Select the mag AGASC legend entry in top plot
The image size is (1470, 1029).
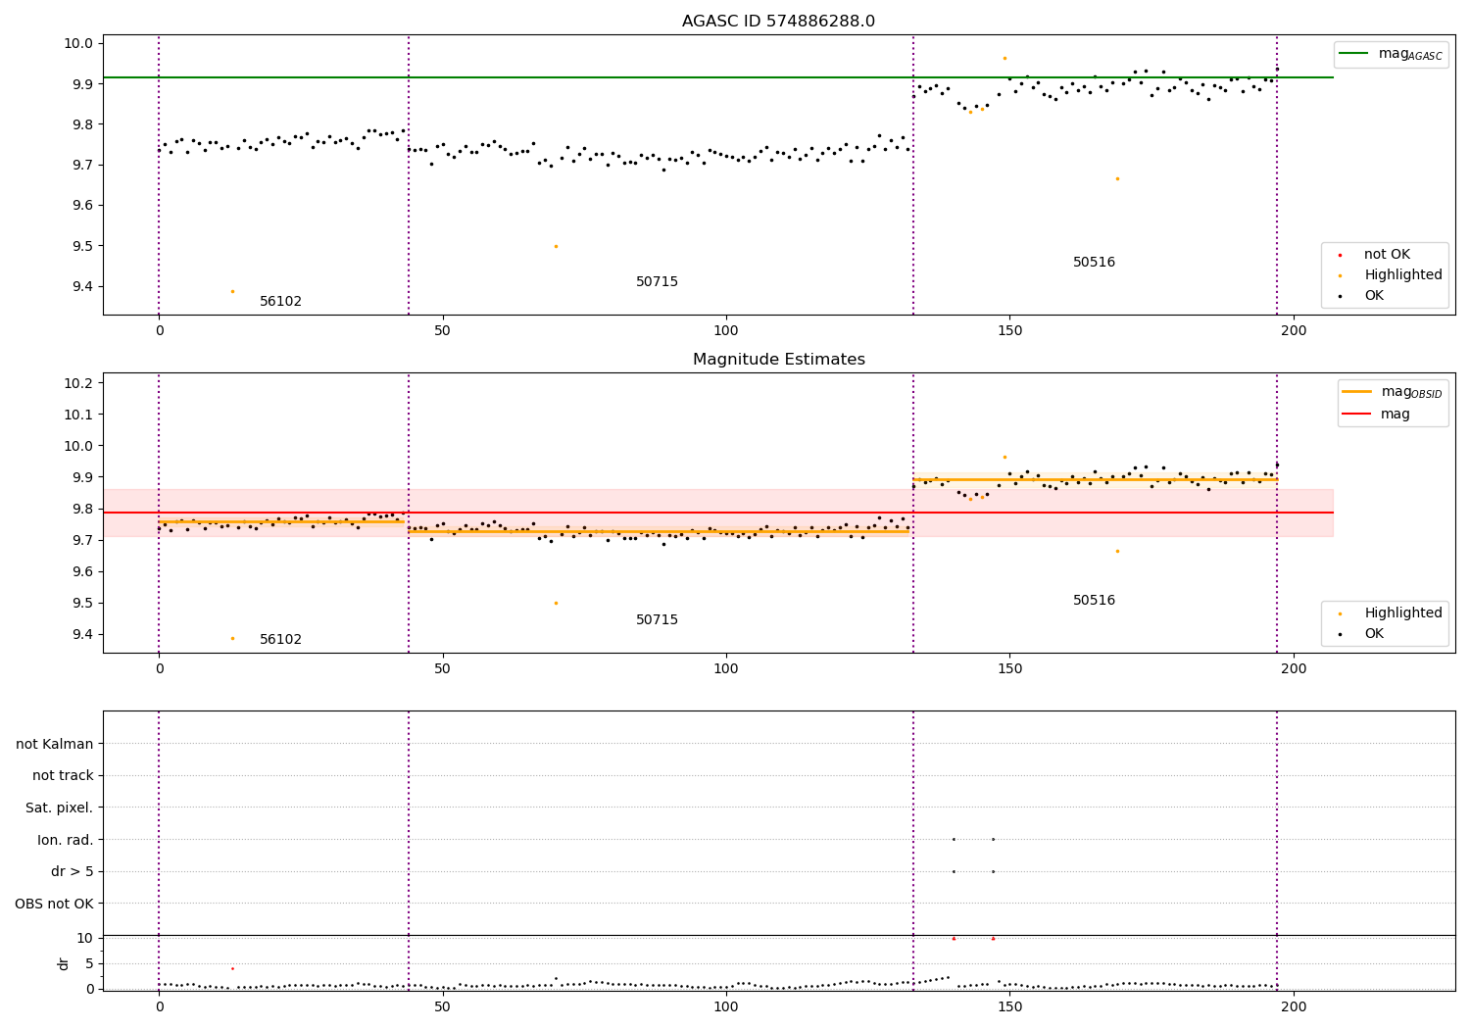1391,54
